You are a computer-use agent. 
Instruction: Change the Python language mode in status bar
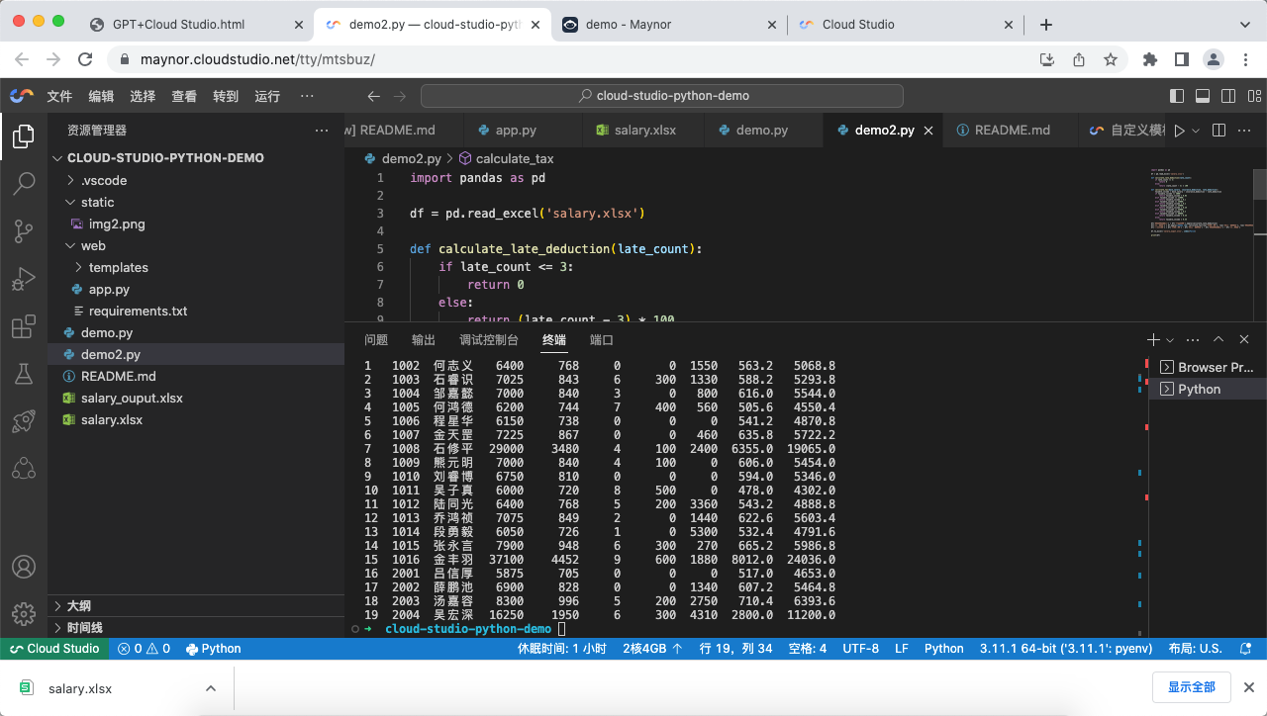(x=943, y=649)
